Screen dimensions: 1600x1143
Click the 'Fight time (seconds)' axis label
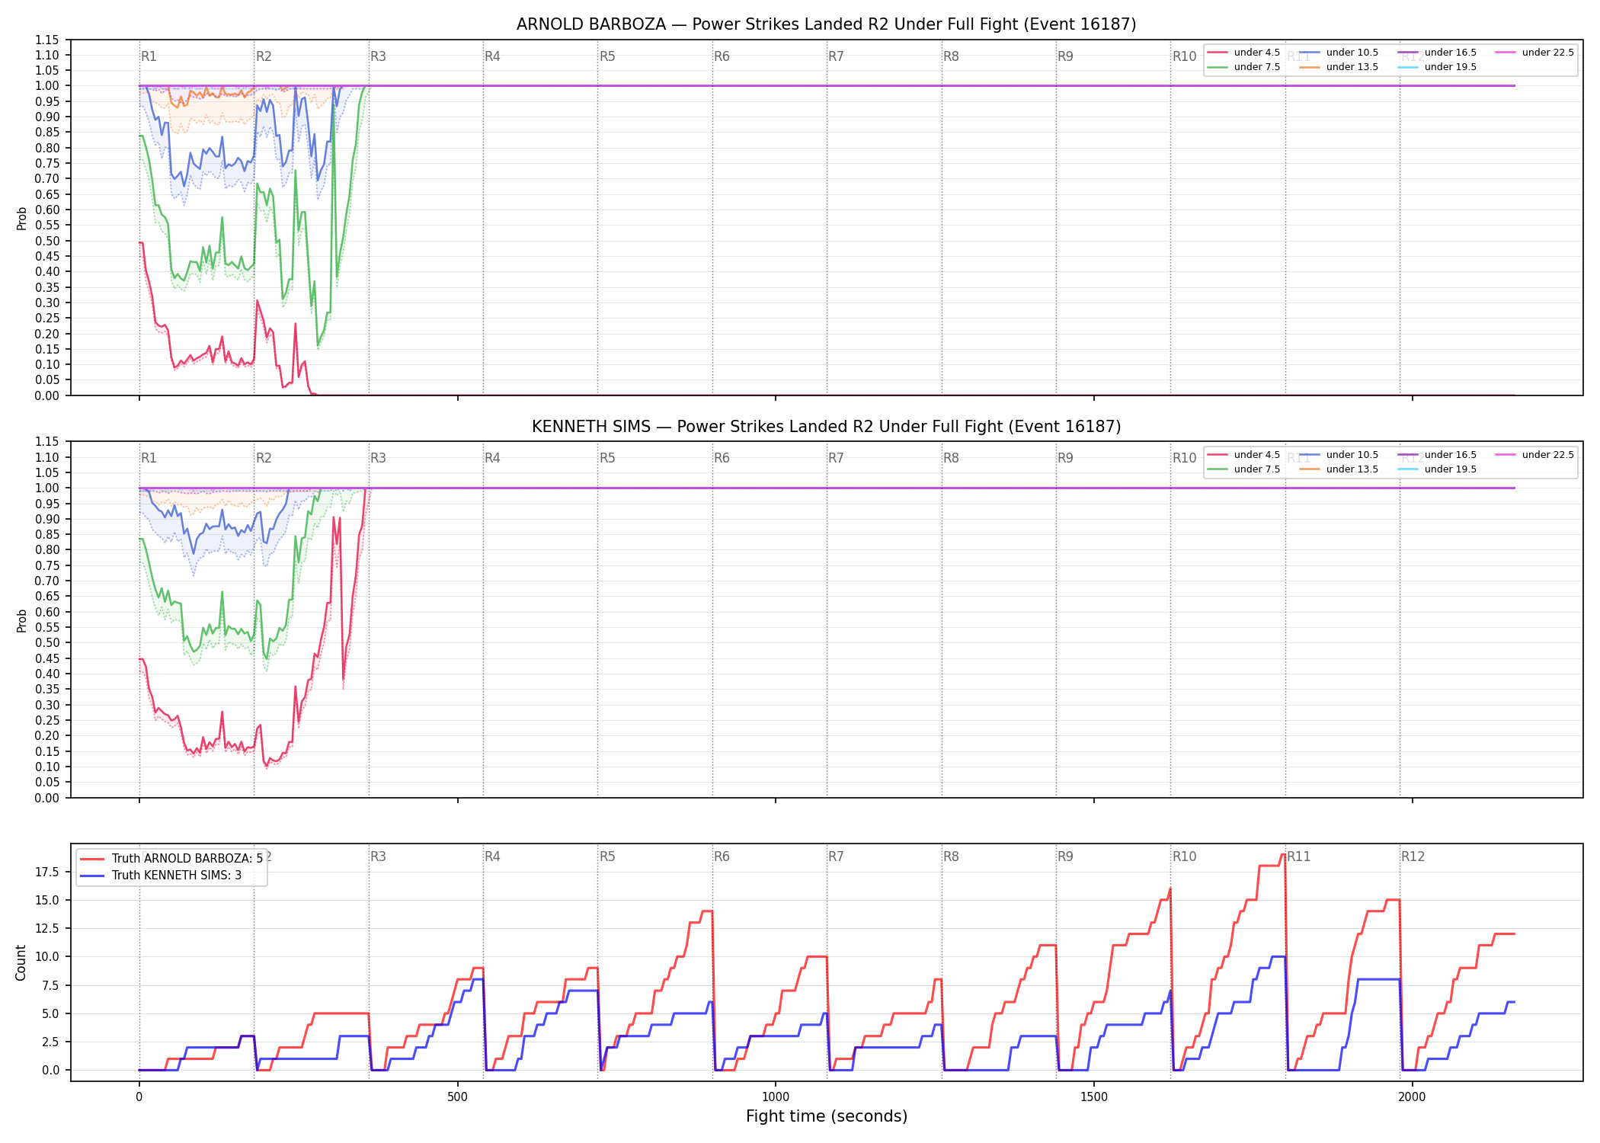pos(826,1116)
